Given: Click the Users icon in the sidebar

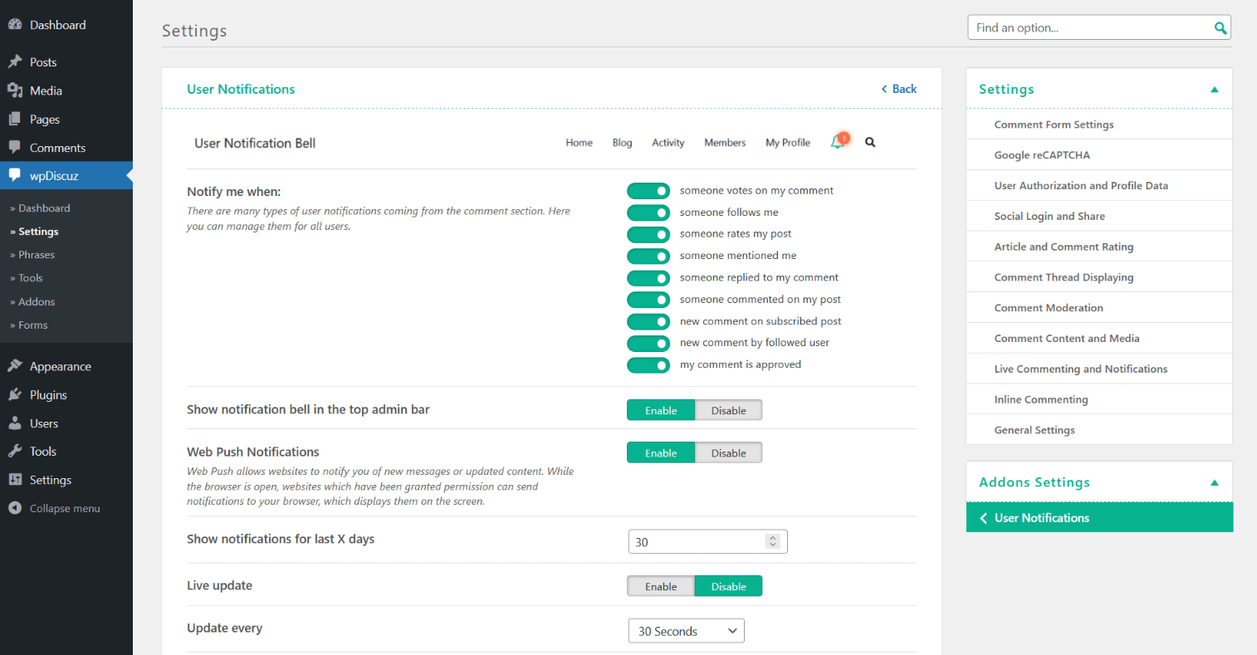Looking at the screenshot, I should point(15,423).
